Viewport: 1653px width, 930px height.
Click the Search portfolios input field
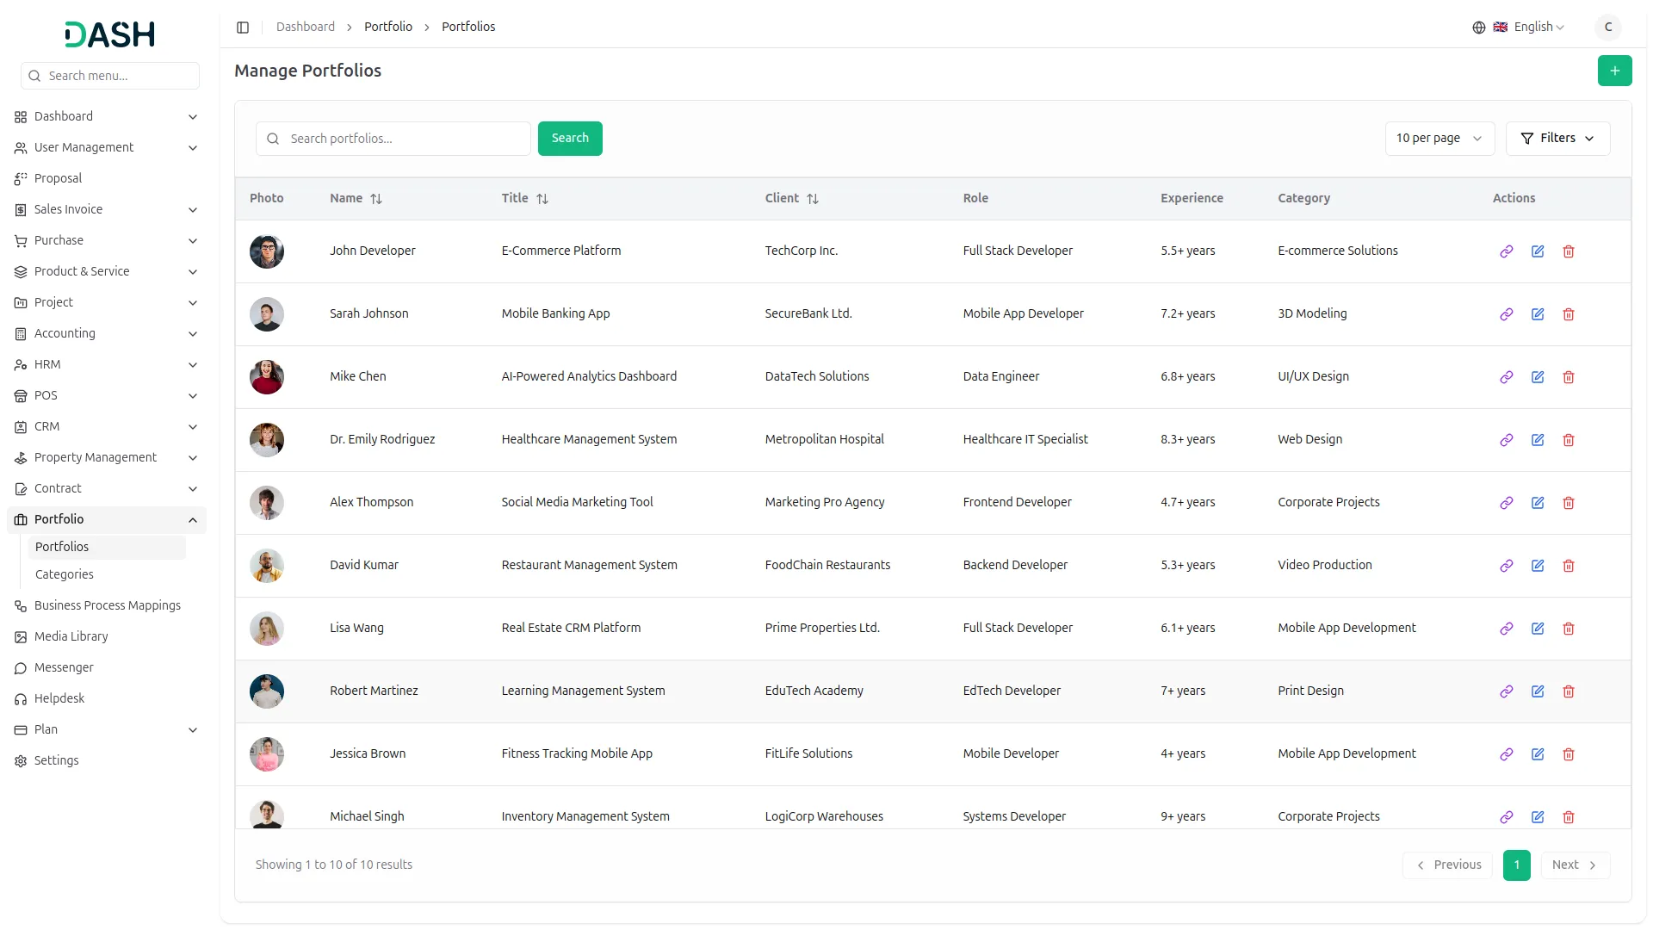[405, 139]
